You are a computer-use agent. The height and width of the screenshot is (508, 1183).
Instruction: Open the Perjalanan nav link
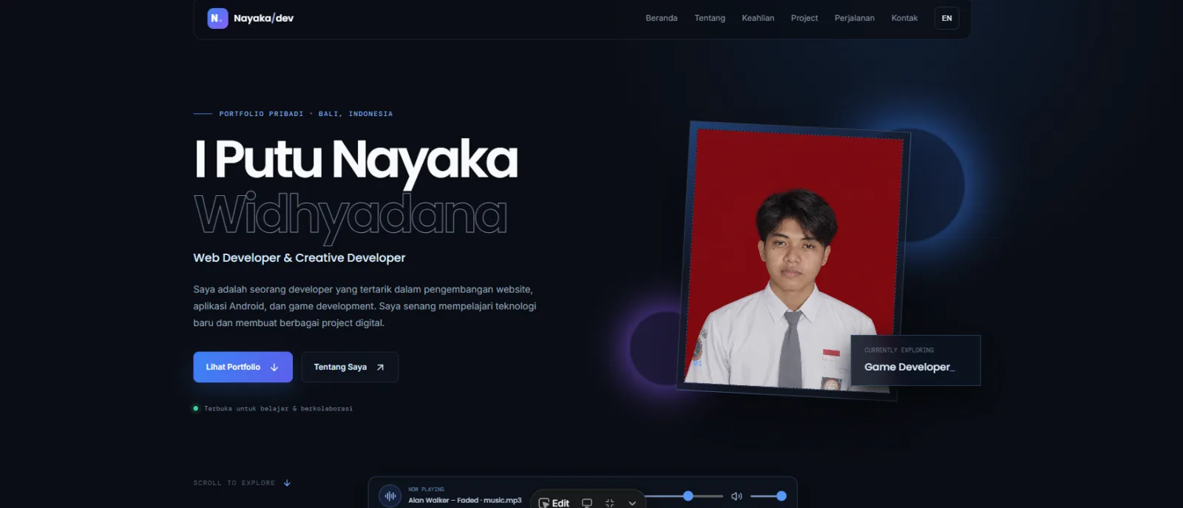tap(855, 18)
